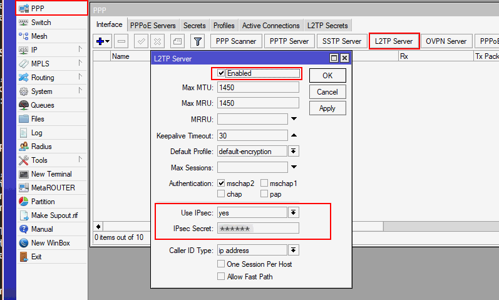Check One Session Per Host

[x=221, y=264]
